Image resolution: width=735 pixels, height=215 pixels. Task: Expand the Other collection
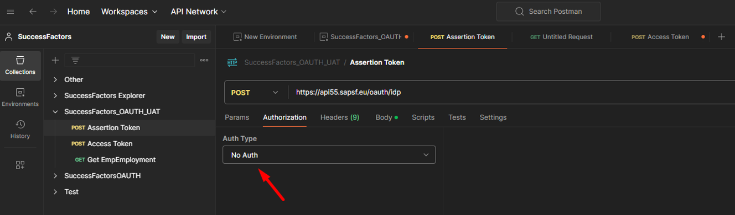(x=55, y=79)
